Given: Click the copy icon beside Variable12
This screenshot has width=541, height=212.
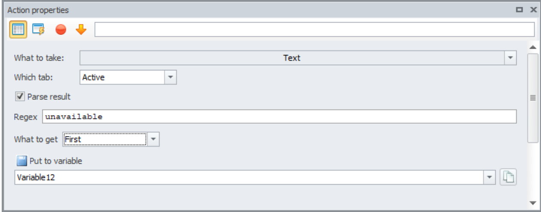Looking at the screenshot, I should (x=508, y=177).
